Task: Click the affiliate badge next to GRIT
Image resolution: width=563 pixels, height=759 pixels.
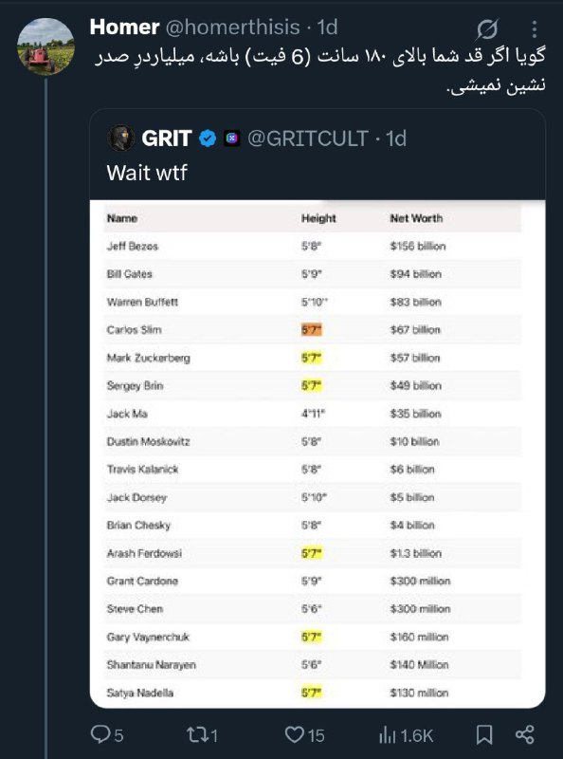Action: coord(232,139)
